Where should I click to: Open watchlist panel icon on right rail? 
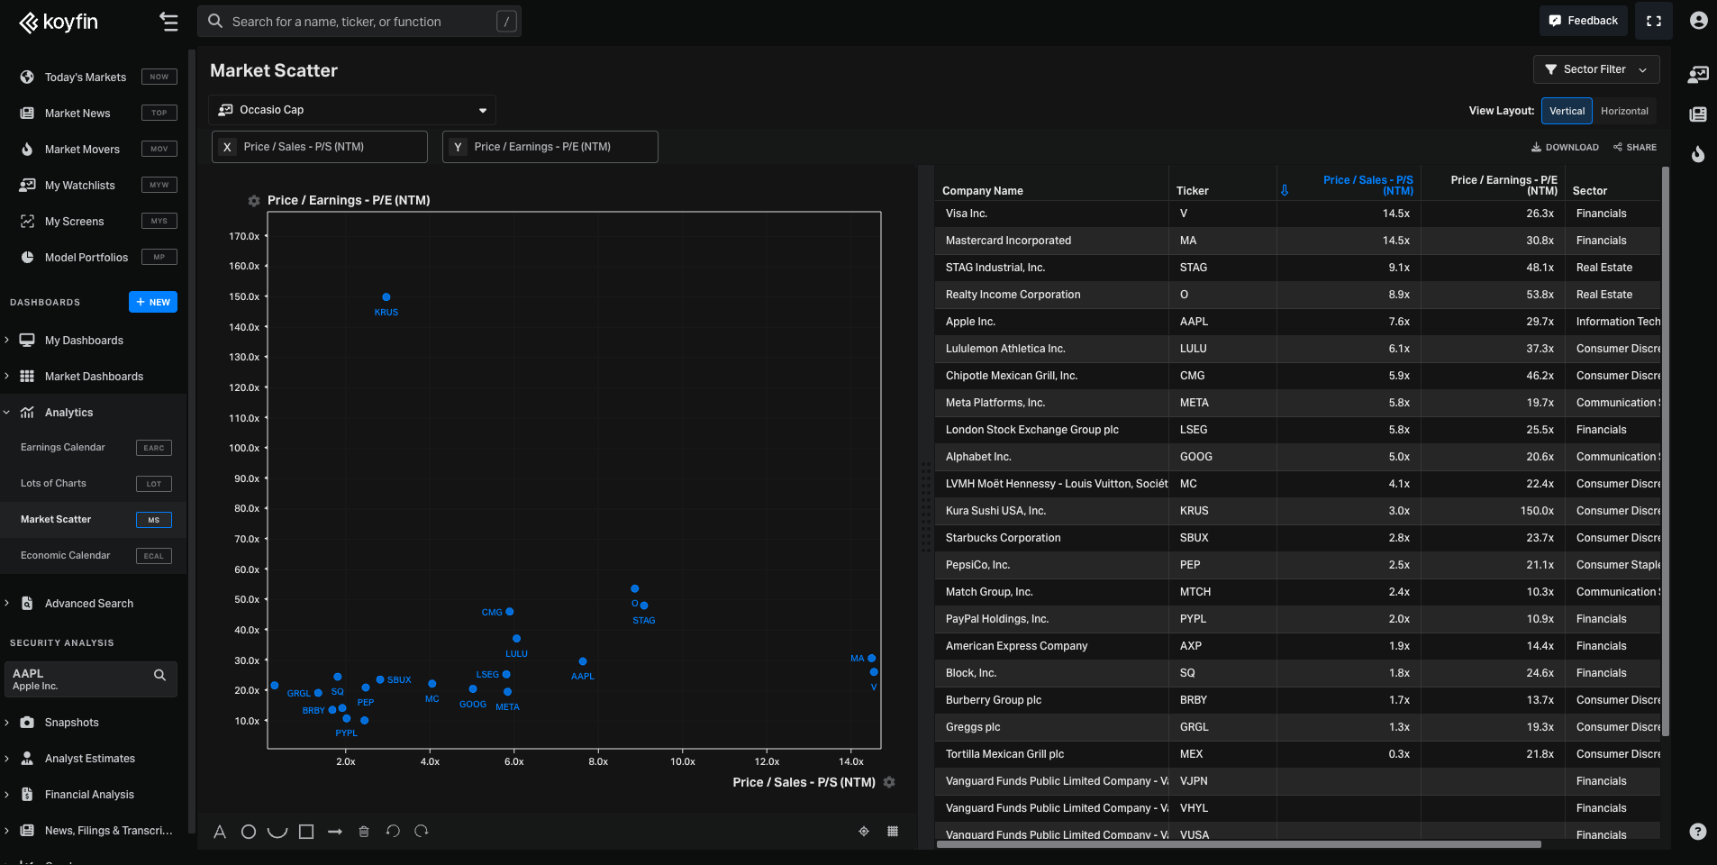click(1698, 75)
